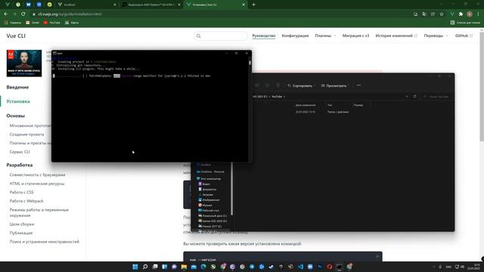
Task: Open the Карты bookmark
Action: click(x=72, y=23)
